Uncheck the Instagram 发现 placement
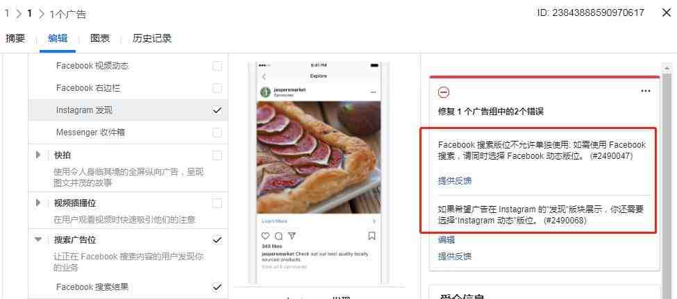Image resolution: width=677 pixels, height=299 pixels. [217, 110]
